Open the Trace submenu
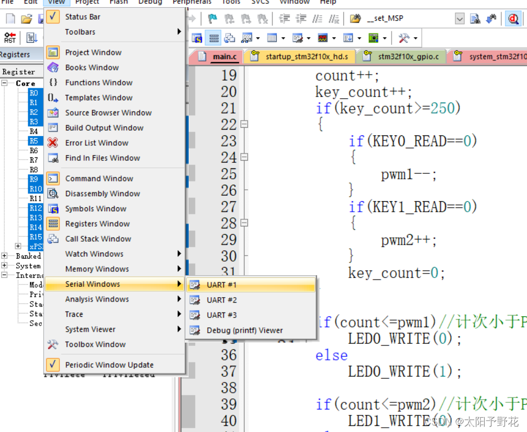The width and height of the screenshot is (527, 432). 115,314
